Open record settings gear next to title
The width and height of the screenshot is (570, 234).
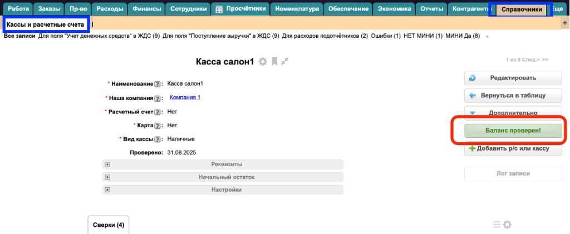(x=263, y=62)
